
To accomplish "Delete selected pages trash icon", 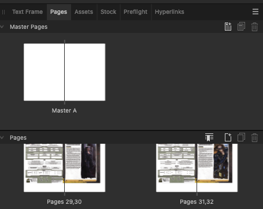I will [254, 137].
